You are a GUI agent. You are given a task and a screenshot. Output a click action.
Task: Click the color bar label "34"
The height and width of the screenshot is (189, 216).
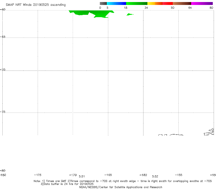coord(146,8)
